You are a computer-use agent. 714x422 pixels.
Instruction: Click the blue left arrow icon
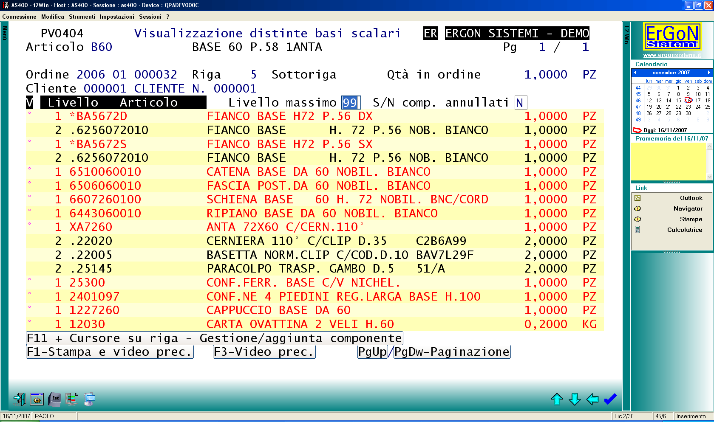coord(592,399)
